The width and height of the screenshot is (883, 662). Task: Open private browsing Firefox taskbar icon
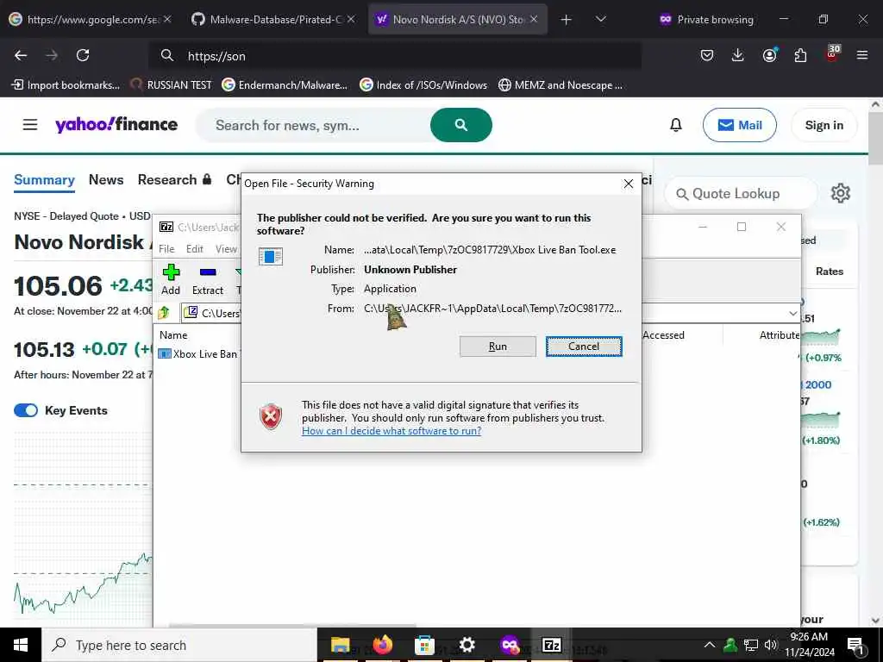pyautogui.click(x=509, y=645)
